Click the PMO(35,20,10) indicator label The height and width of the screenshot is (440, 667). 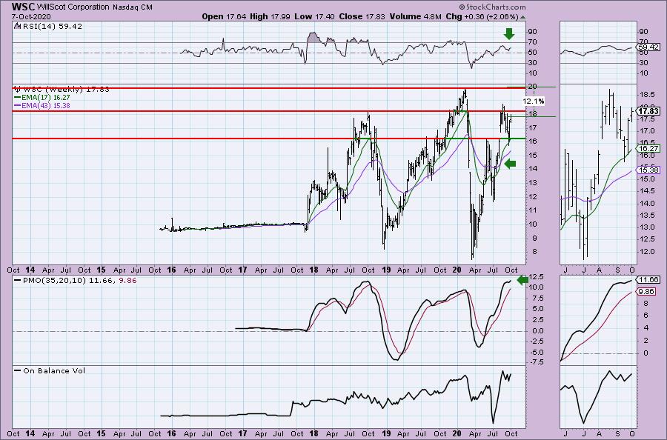[54, 281]
